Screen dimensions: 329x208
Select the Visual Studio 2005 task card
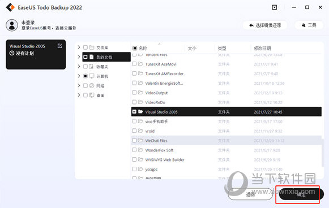pos(36,54)
